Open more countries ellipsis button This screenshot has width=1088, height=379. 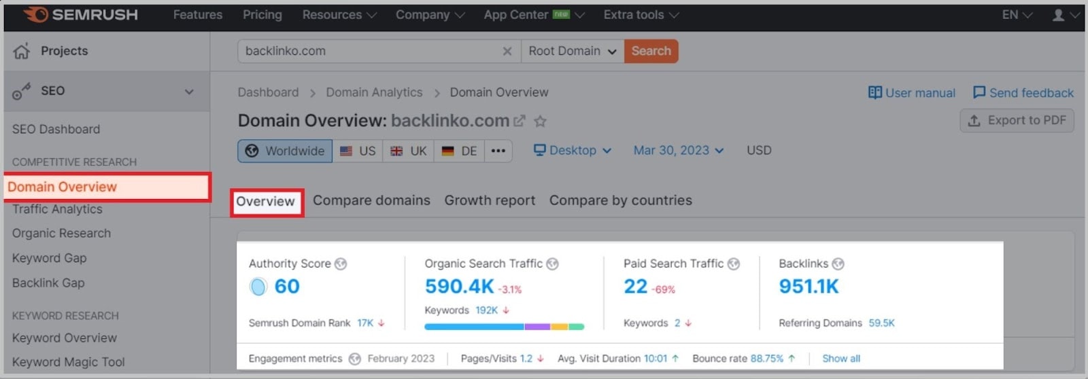pos(498,151)
